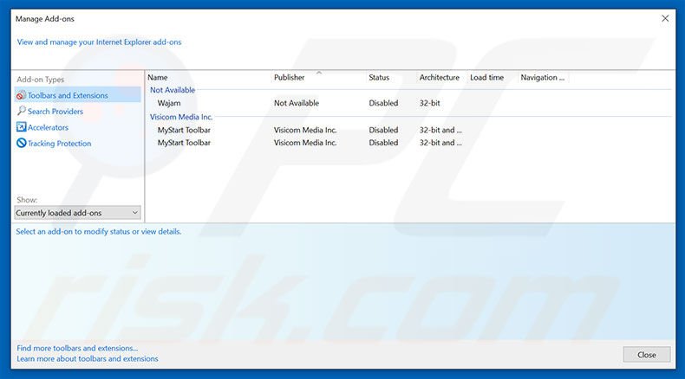Select Search Providers add-on type

55,112
